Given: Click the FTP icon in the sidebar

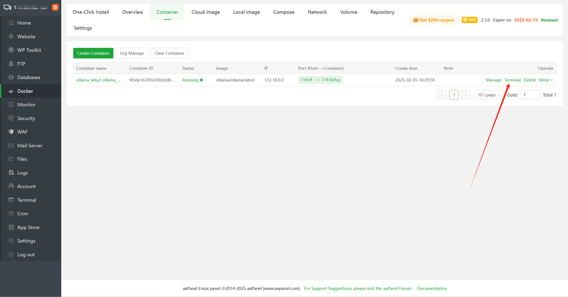Looking at the screenshot, I should pos(11,64).
